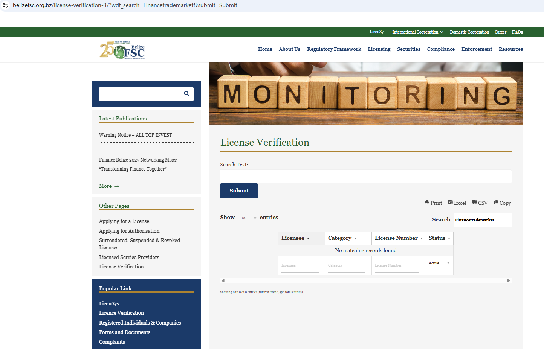
Task: Open the Licensing menu
Action: [379, 49]
